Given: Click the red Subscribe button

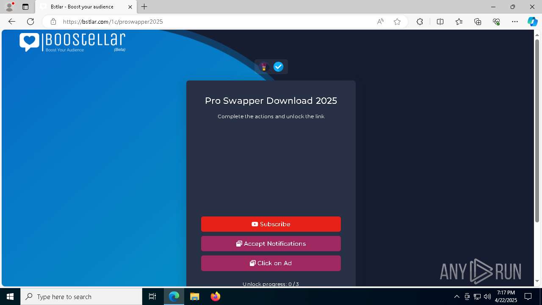Looking at the screenshot, I should pos(271,224).
